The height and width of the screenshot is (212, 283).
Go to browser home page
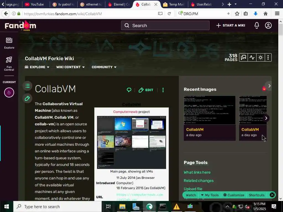[266, 14]
